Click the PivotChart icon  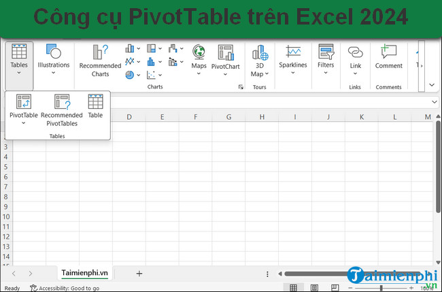226,52
